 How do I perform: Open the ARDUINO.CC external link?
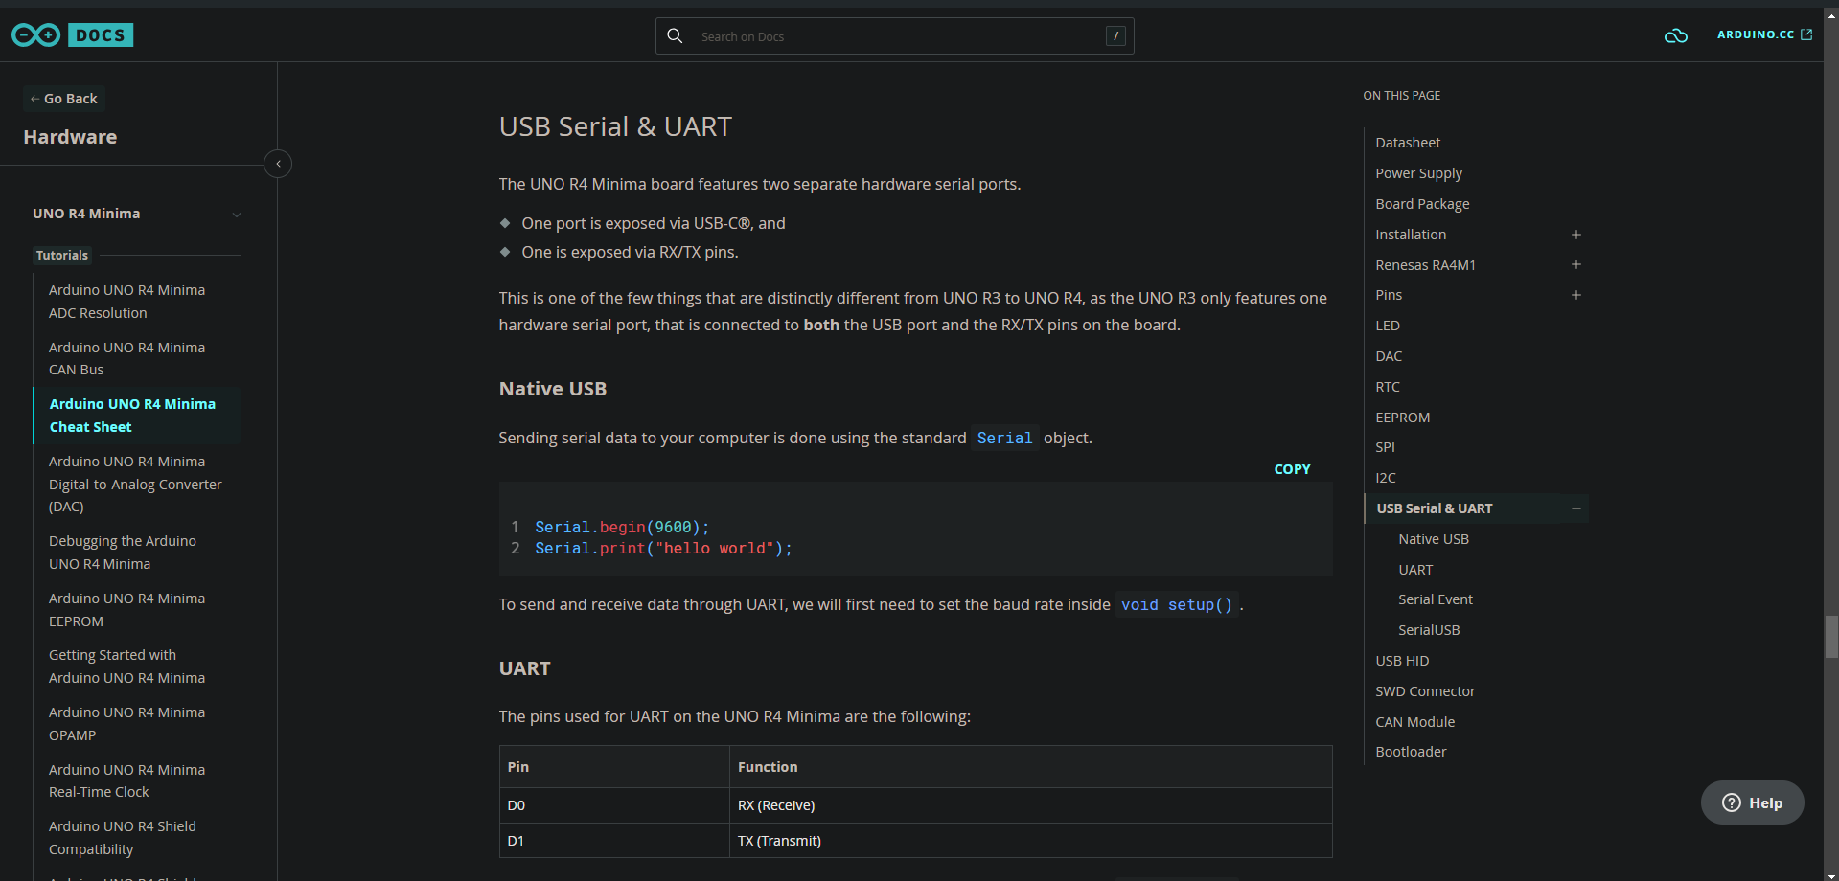coord(1764,34)
